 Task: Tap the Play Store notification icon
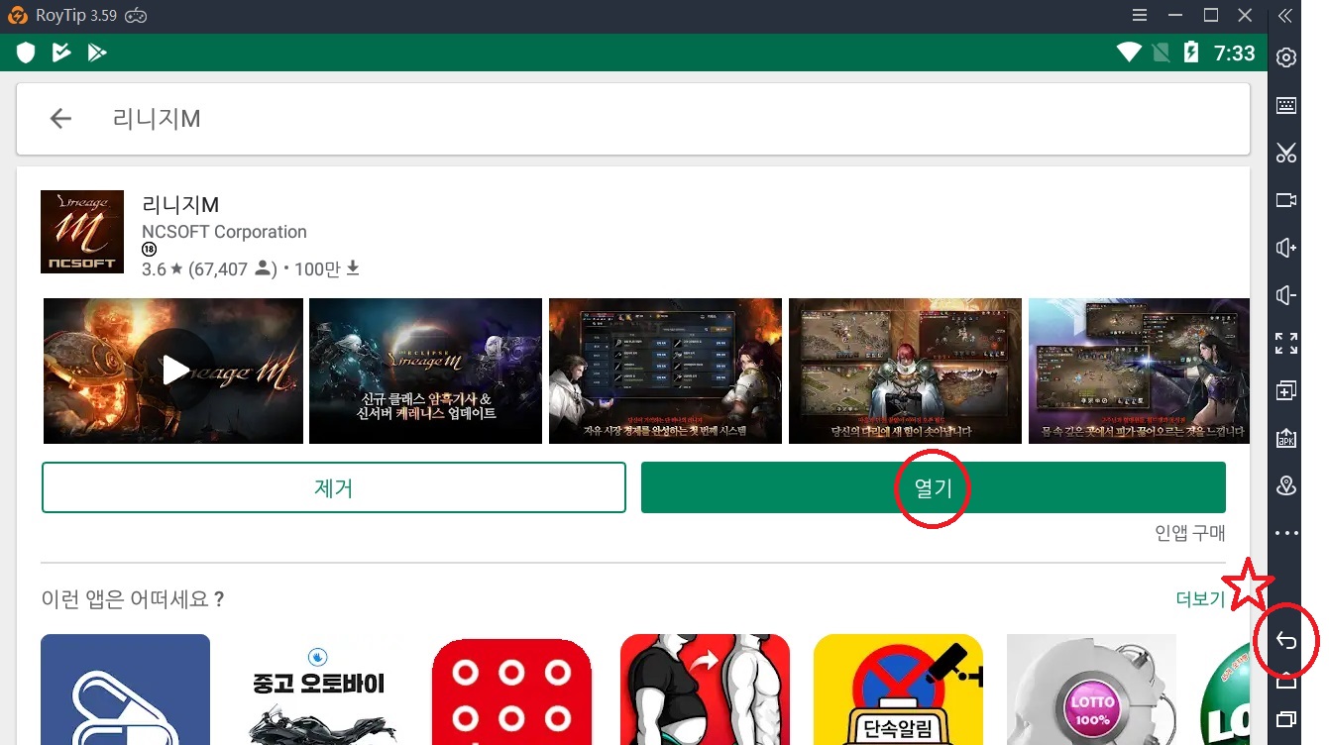click(x=96, y=53)
